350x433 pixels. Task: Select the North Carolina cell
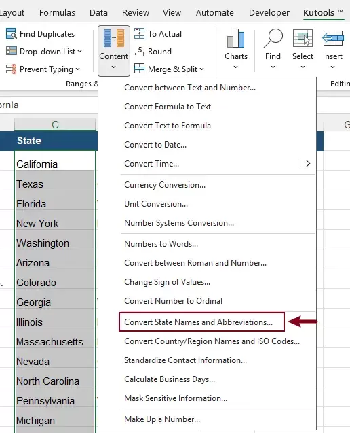click(x=55, y=378)
